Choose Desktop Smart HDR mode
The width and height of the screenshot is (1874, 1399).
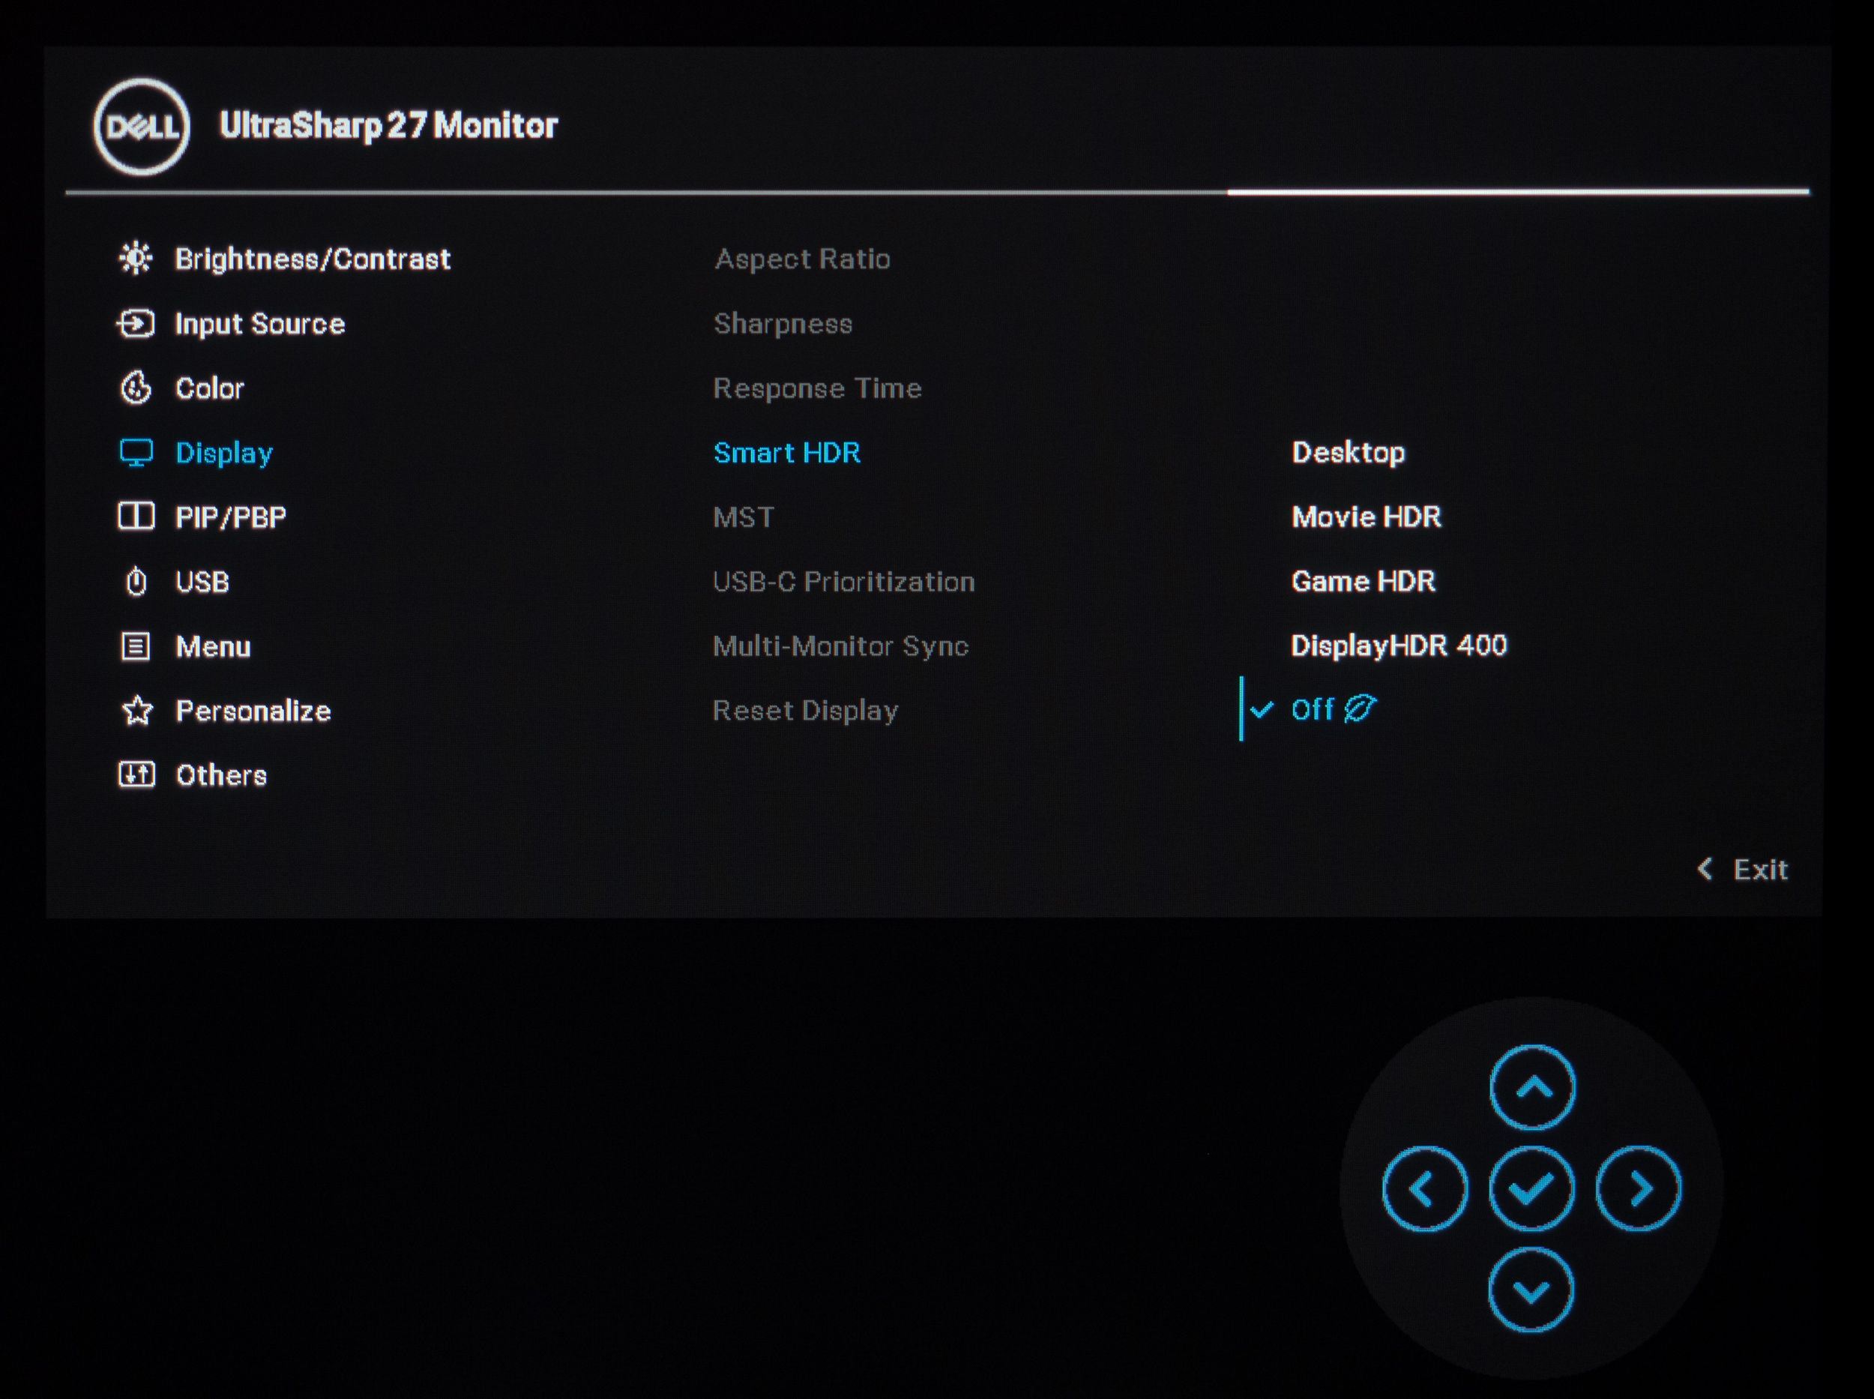click(x=1348, y=452)
